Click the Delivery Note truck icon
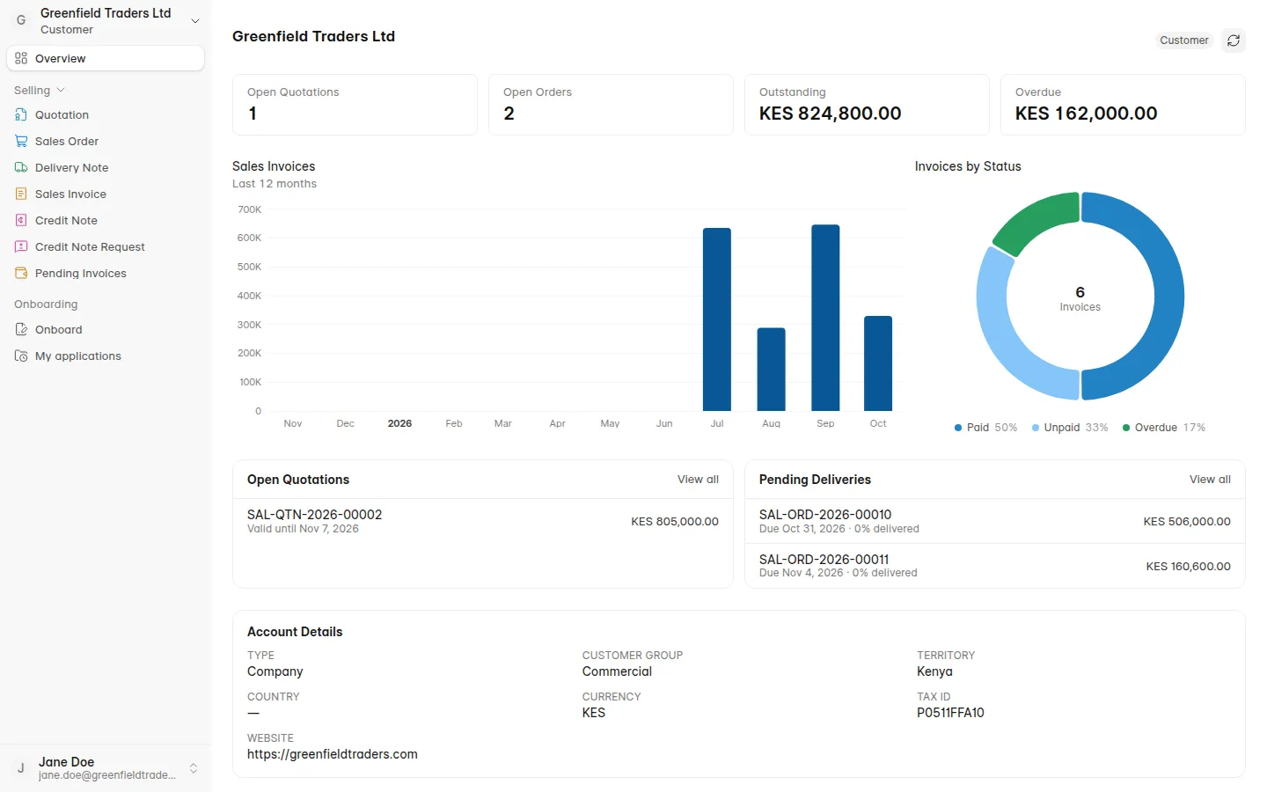This screenshot has width=1267, height=792. point(21,167)
